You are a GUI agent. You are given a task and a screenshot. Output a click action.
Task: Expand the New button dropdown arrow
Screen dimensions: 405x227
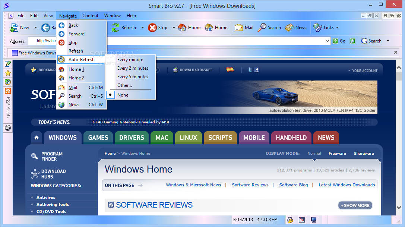[x=35, y=28]
